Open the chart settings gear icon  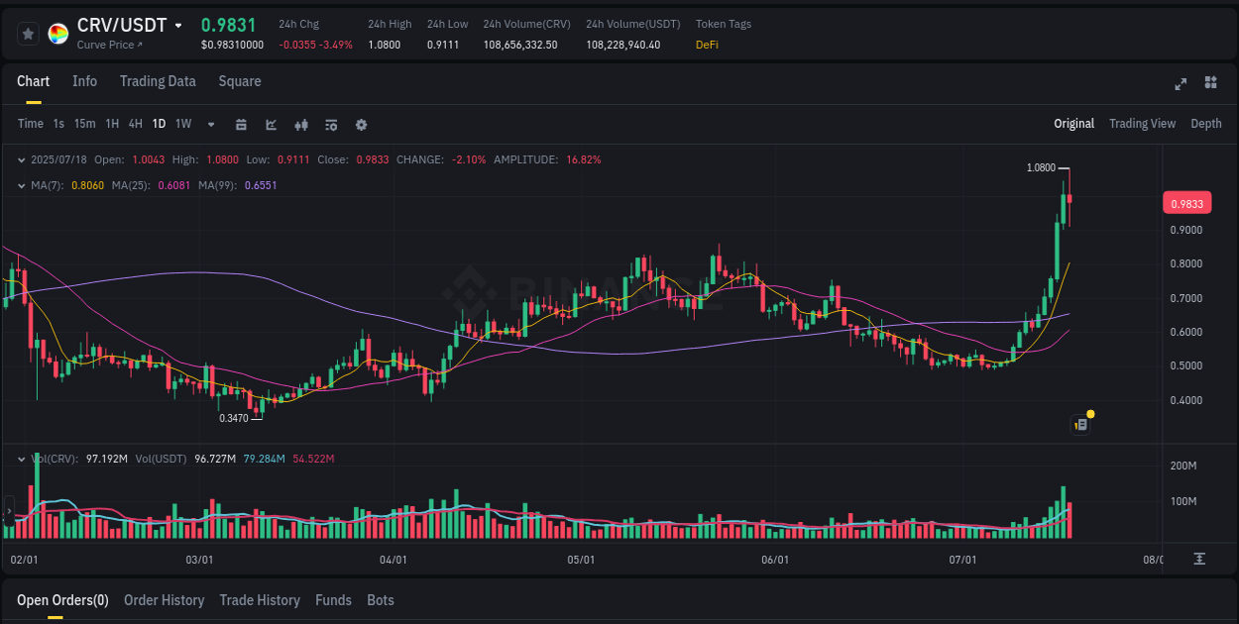coord(361,125)
